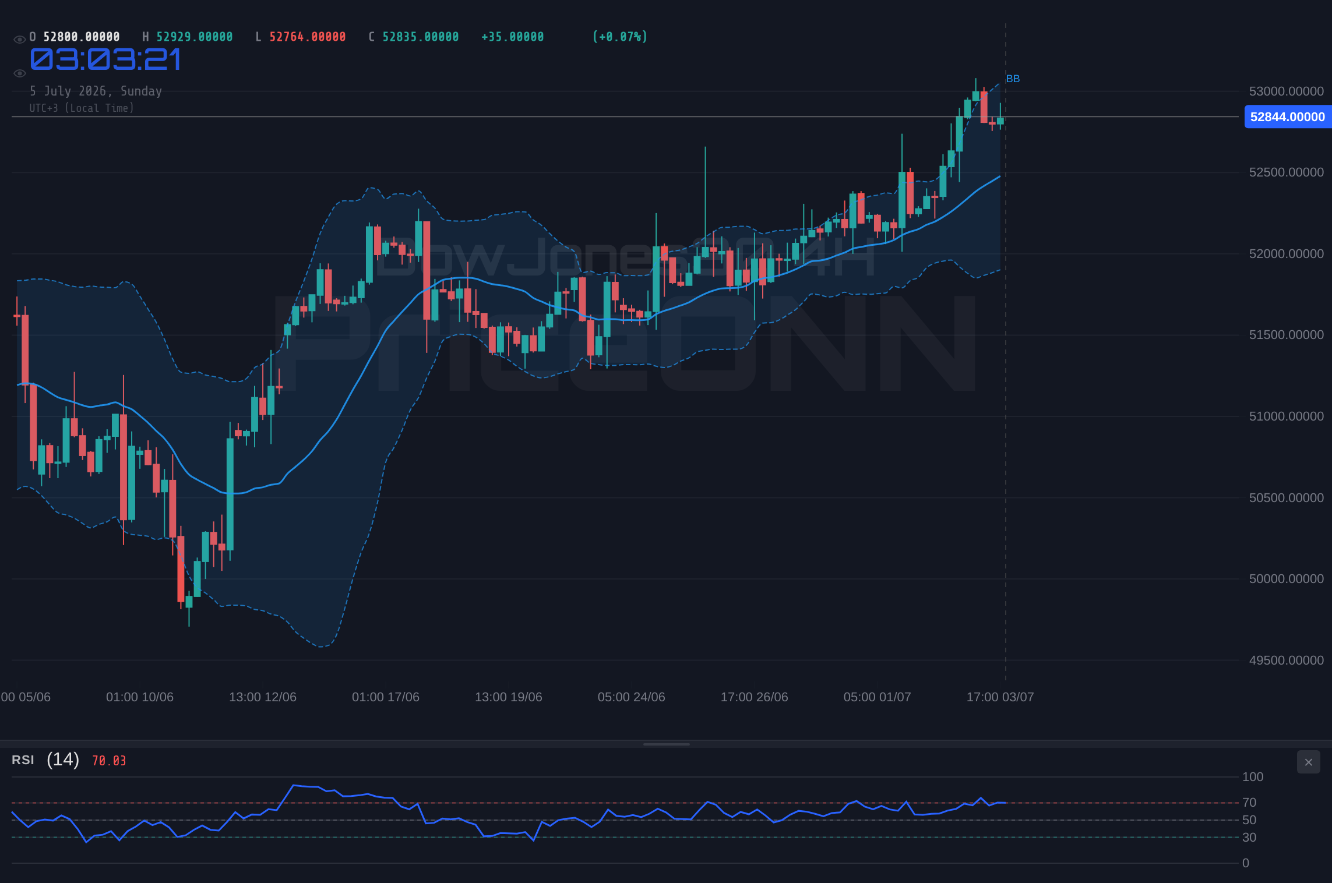Click the 53000.00000 price axis label
Image resolution: width=1332 pixels, height=883 pixels.
(1287, 91)
